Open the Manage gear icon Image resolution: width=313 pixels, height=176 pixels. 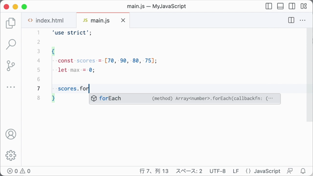(x=11, y=155)
